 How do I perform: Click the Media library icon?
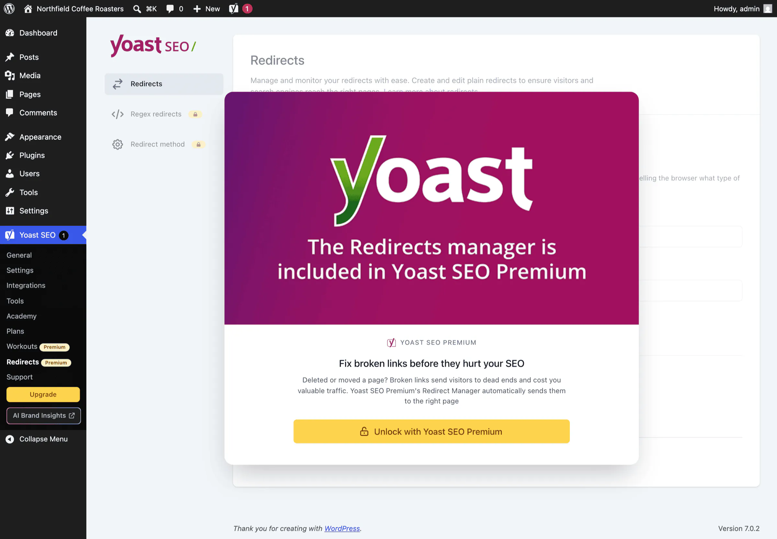pyautogui.click(x=10, y=75)
